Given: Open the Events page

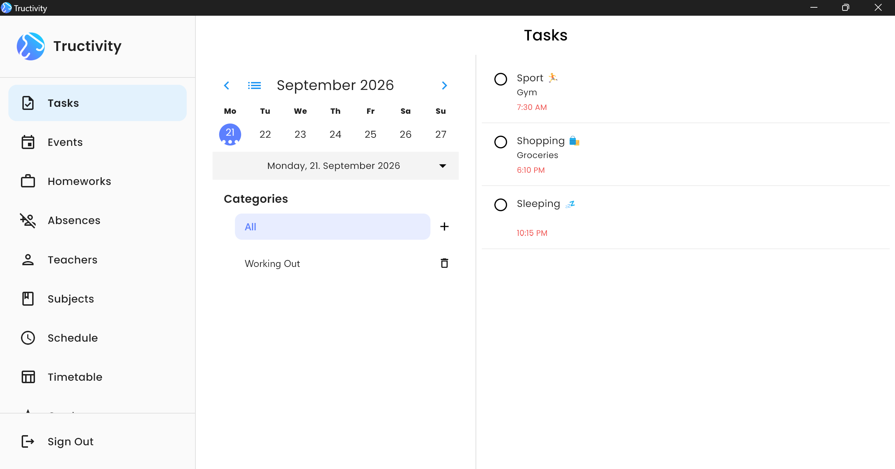Looking at the screenshot, I should tap(98, 142).
